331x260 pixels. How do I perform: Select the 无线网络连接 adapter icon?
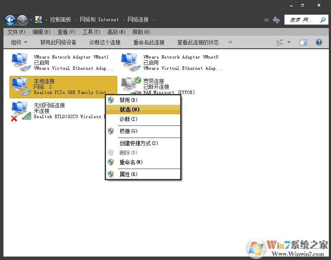[x=21, y=111]
